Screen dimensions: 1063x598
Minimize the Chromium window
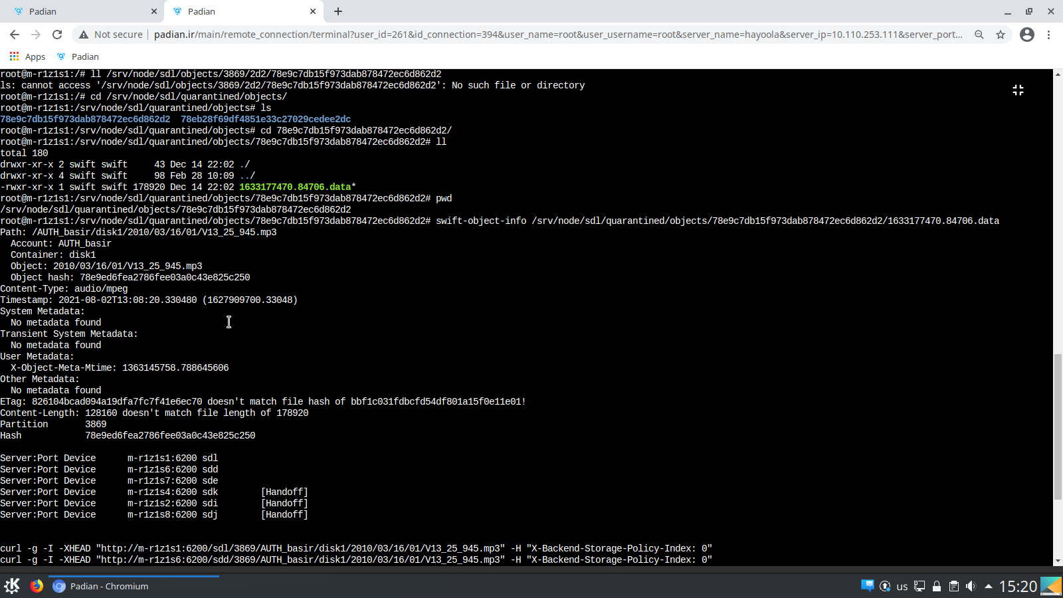coord(1008,11)
